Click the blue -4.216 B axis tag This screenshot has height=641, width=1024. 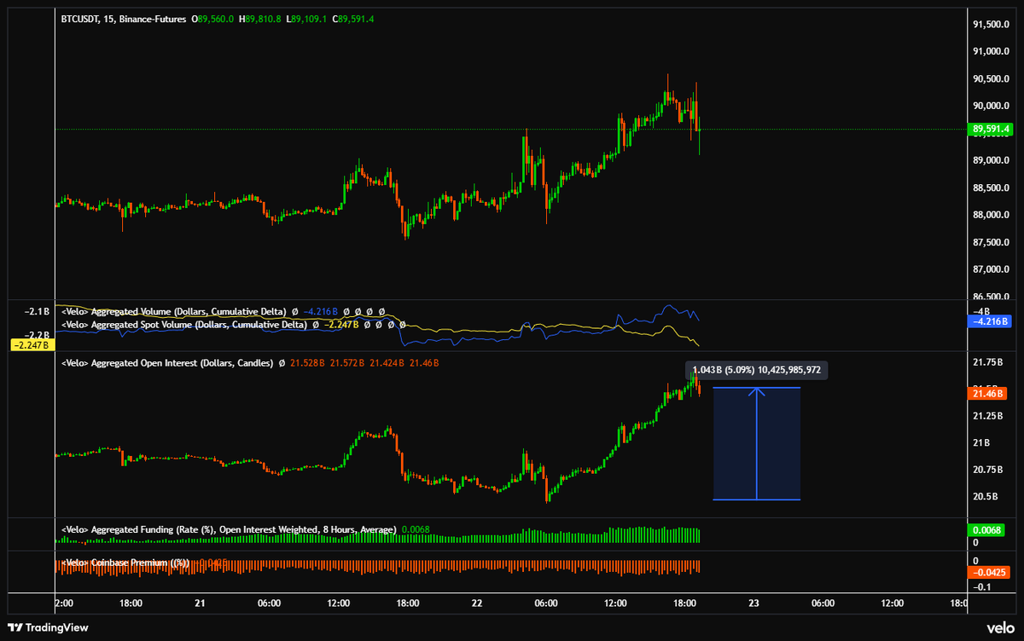pyautogui.click(x=991, y=321)
